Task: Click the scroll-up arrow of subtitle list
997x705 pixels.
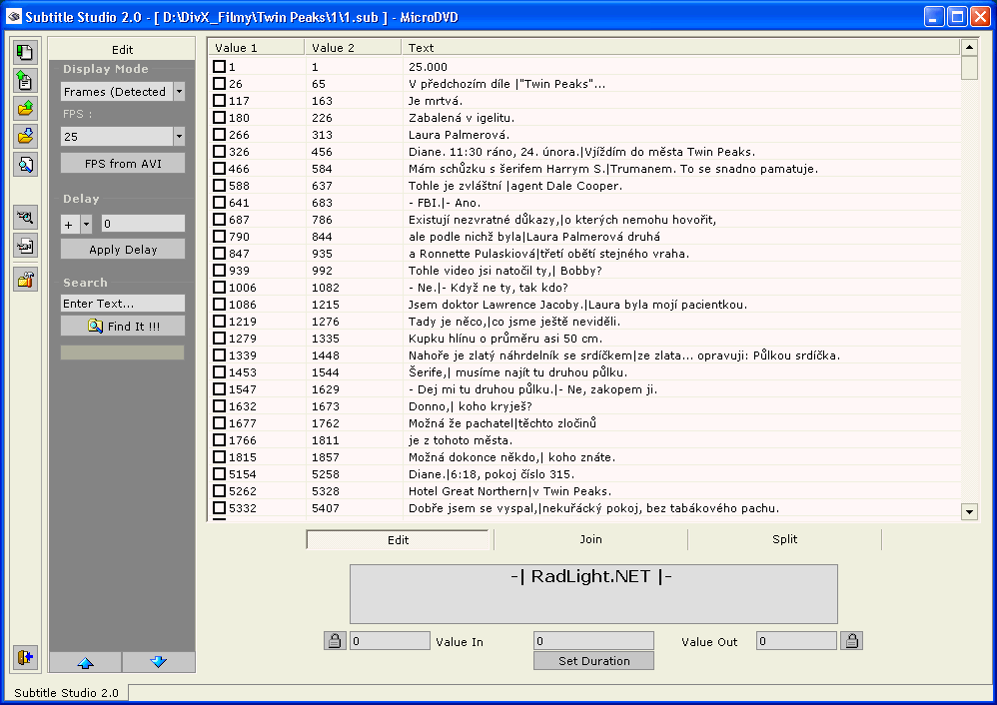Action: [x=969, y=48]
